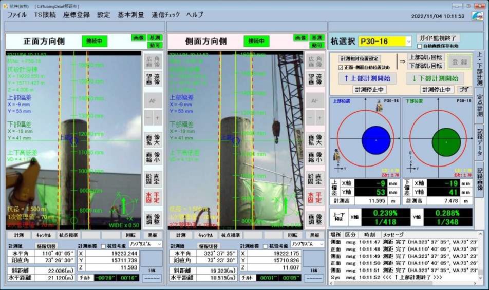Uncheck 正面・側面自動位置決め checkbox

tap(340, 67)
